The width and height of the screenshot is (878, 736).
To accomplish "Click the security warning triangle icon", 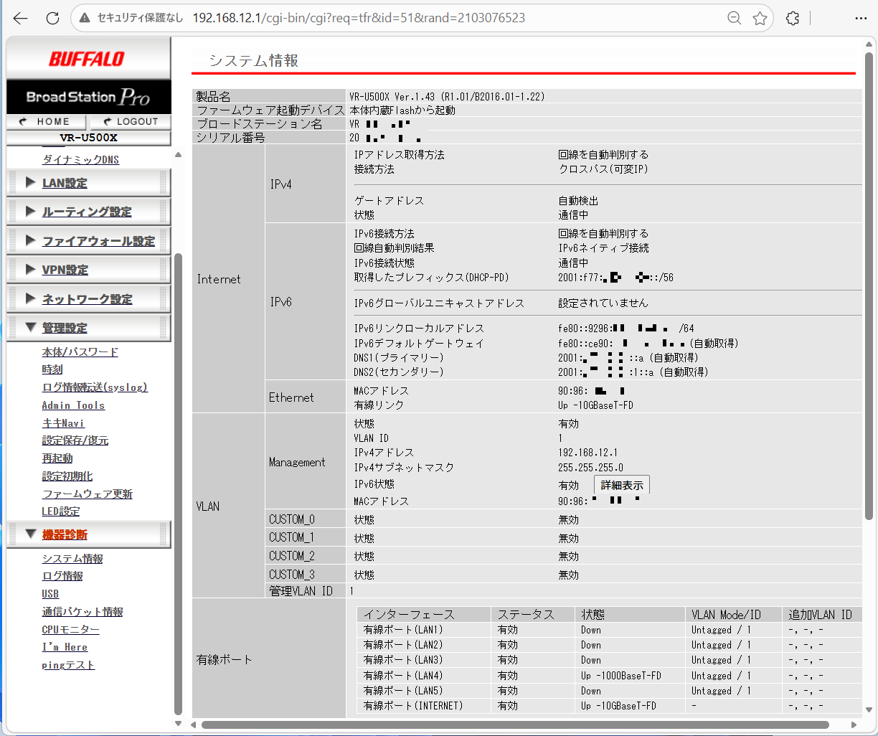I will 85,19.
